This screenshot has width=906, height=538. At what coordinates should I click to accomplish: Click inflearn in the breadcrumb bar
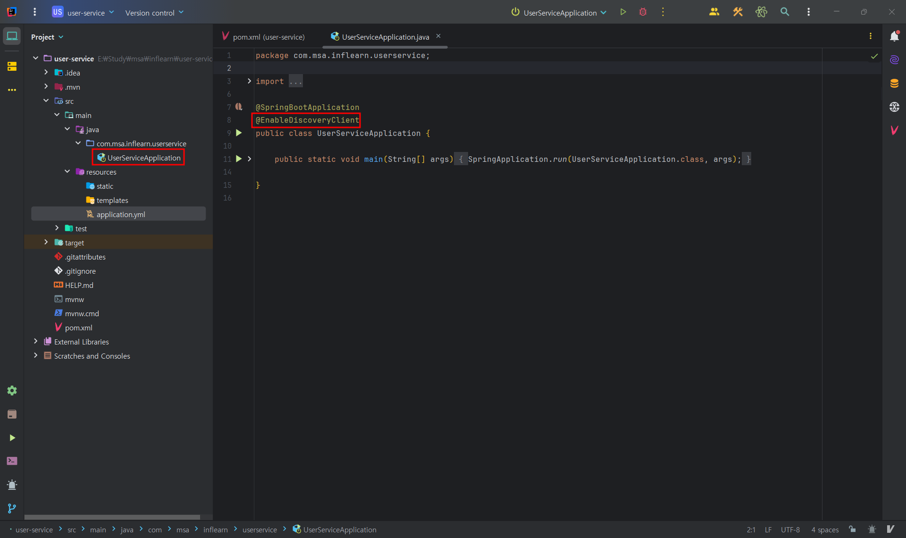tap(215, 530)
